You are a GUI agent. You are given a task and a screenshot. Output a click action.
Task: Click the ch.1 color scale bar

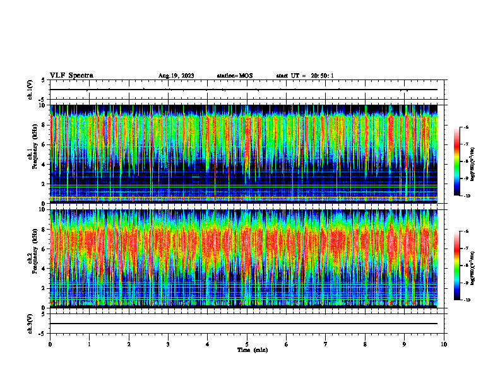tap(456, 161)
